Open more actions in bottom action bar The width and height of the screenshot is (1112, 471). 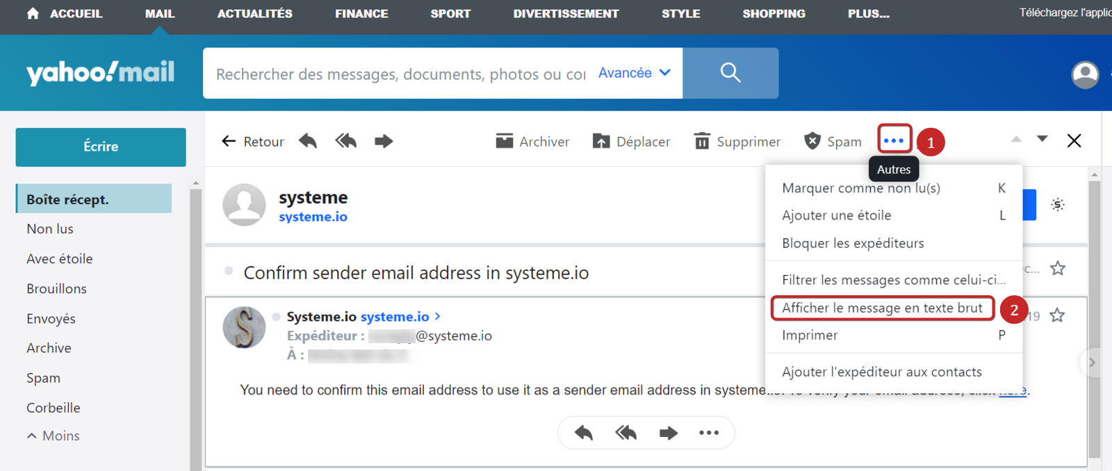(x=709, y=433)
